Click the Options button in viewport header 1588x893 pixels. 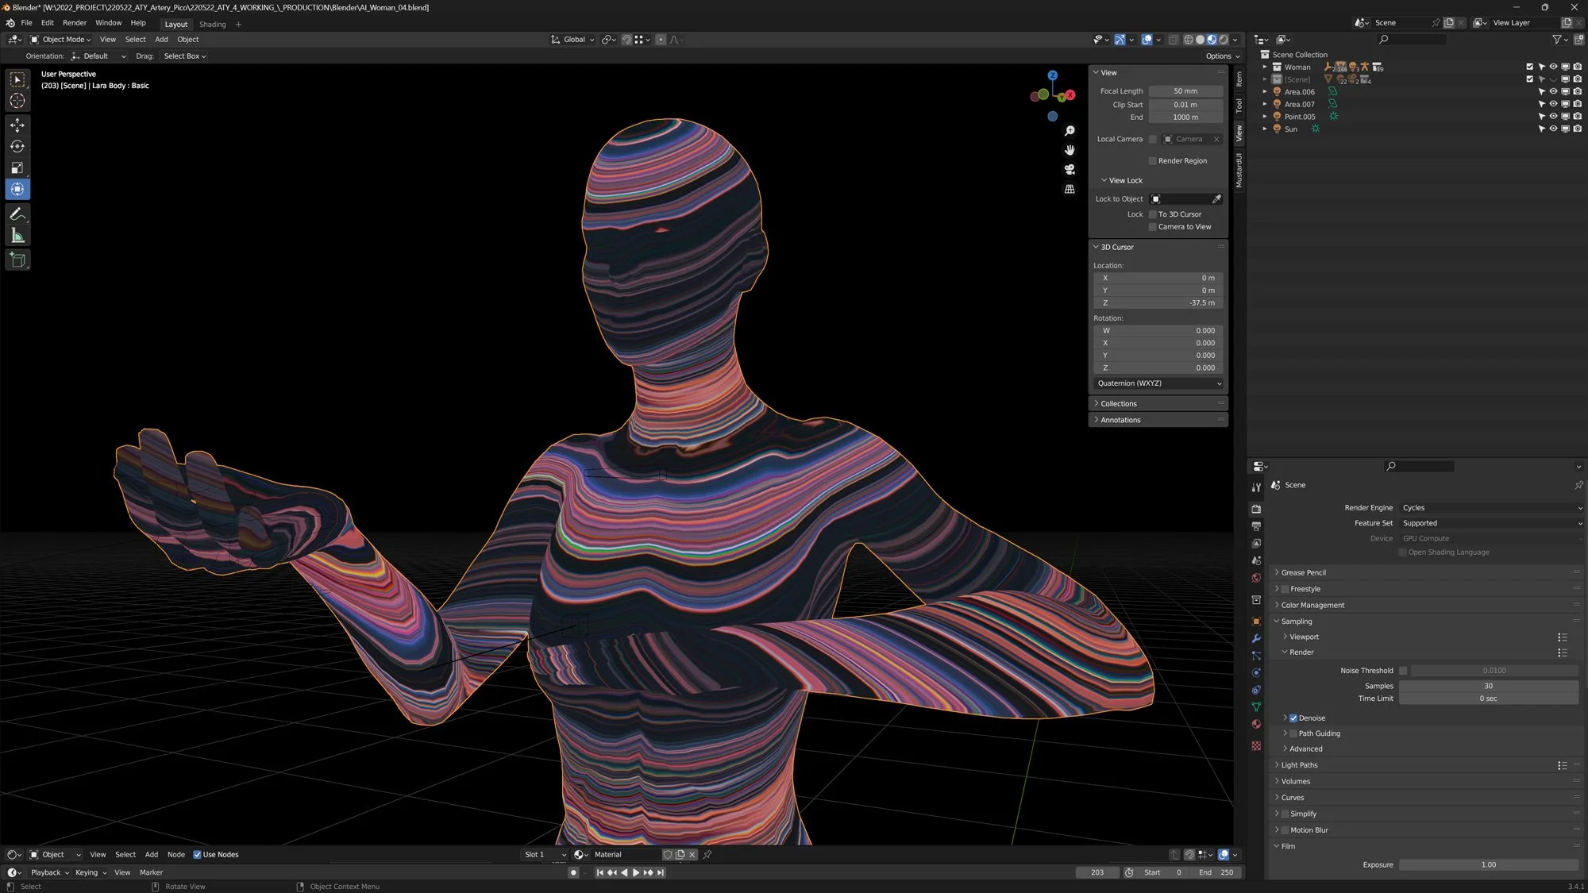coord(1221,56)
